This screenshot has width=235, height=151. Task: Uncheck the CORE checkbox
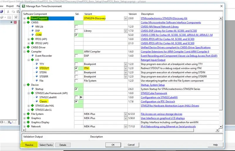(76, 35)
